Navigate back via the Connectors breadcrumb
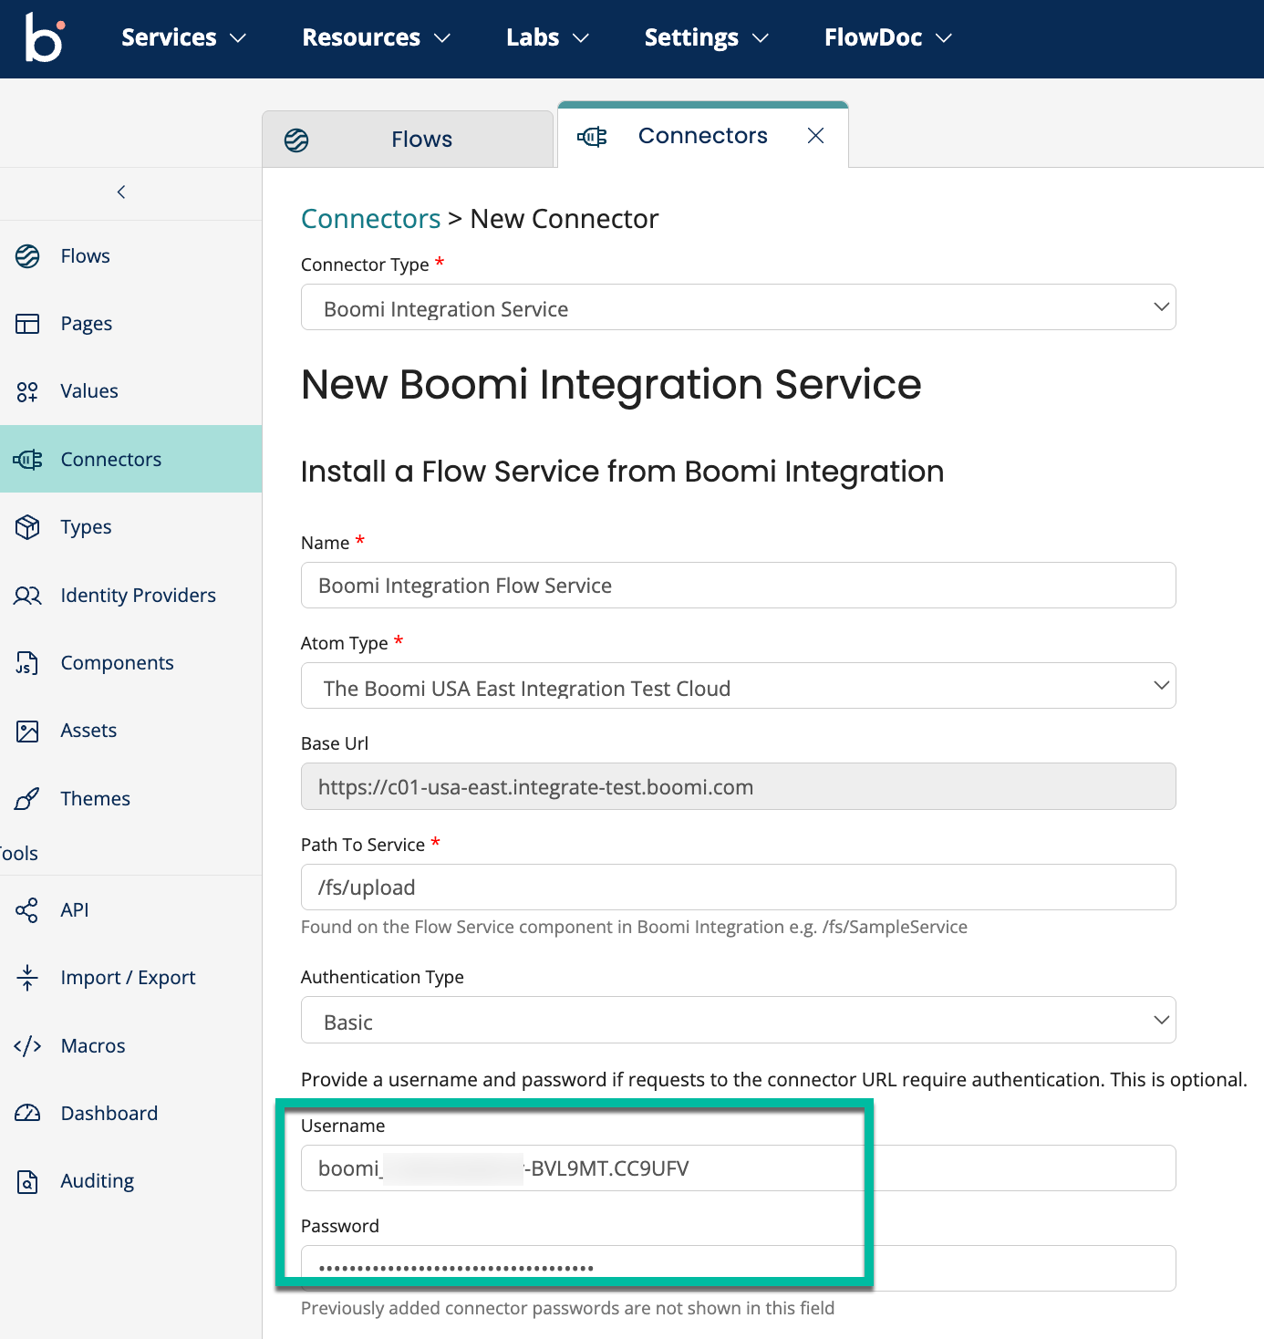Screen dimensions: 1264x1339 coord(370,218)
